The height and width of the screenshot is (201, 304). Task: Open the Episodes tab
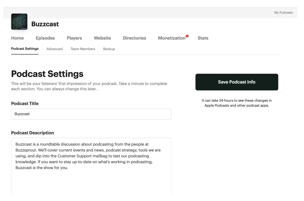click(x=45, y=38)
